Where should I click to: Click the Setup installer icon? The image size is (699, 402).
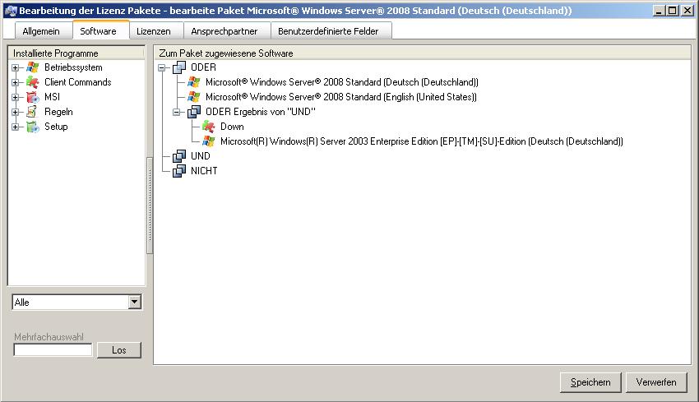pyautogui.click(x=33, y=127)
